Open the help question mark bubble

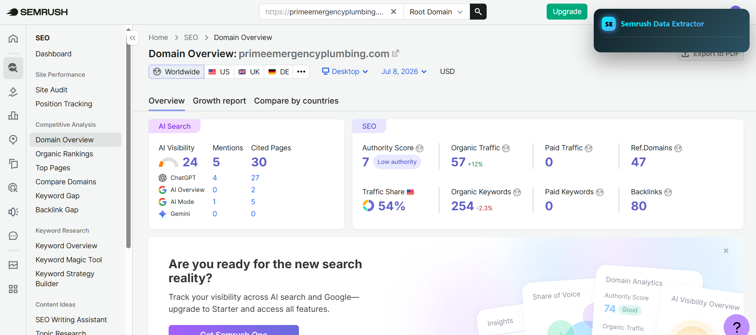(x=736, y=325)
